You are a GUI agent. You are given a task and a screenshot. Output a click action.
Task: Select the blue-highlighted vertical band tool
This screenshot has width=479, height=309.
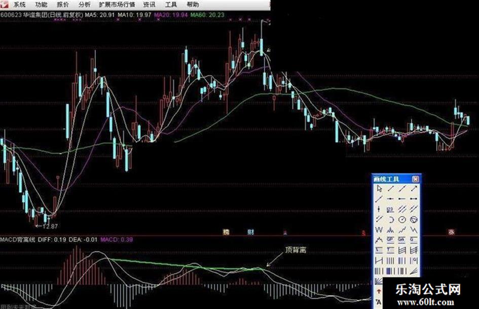(x=390, y=271)
